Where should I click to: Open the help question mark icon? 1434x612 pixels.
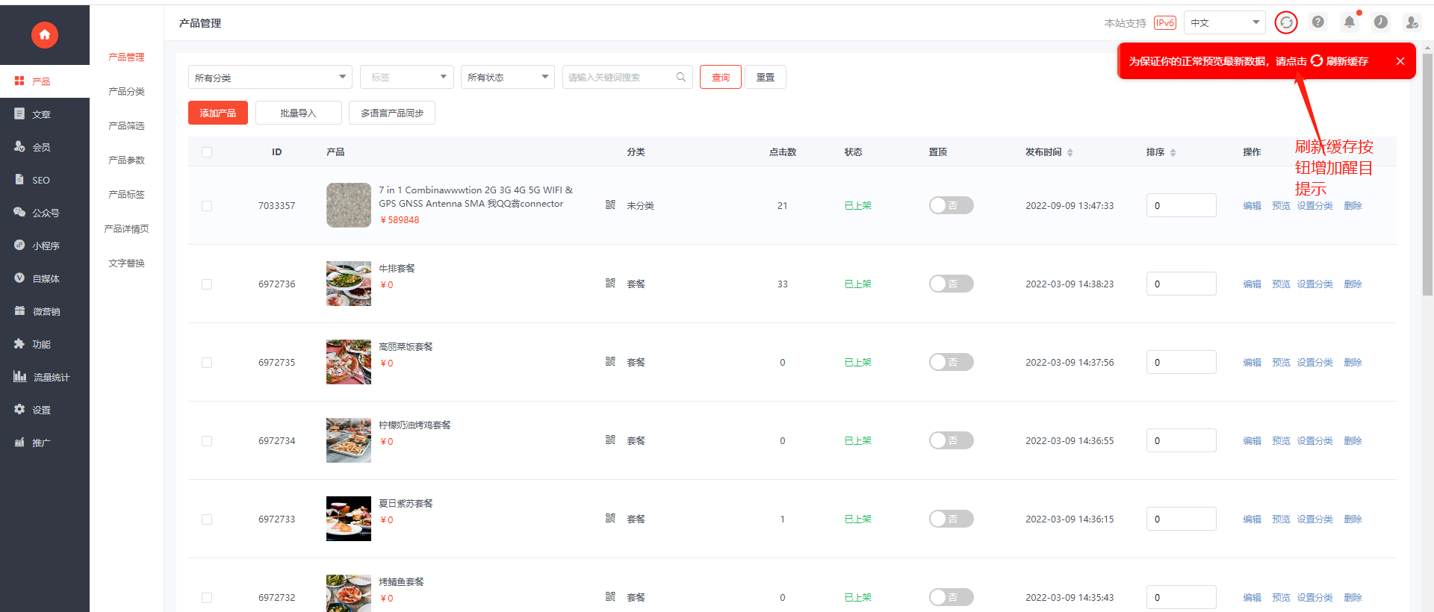(x=1318, y=22)
